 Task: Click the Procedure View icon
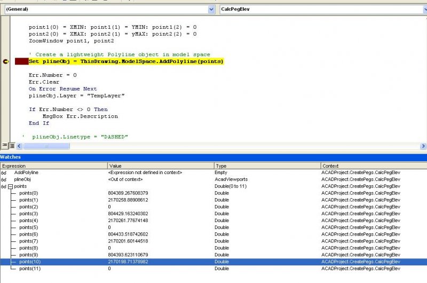click(x=5, y=146)
